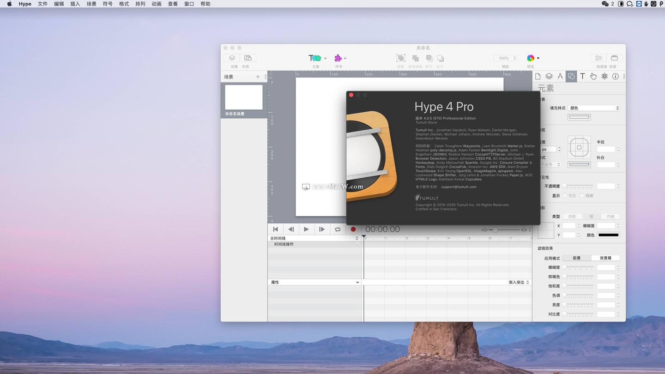Close the About Hype 4 Pro window

(x=351, y=95)
